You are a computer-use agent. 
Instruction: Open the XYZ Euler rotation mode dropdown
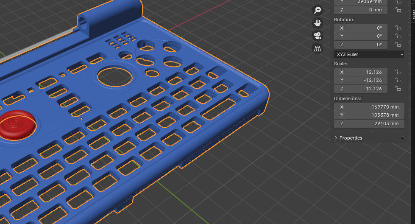tap(369, 54)
